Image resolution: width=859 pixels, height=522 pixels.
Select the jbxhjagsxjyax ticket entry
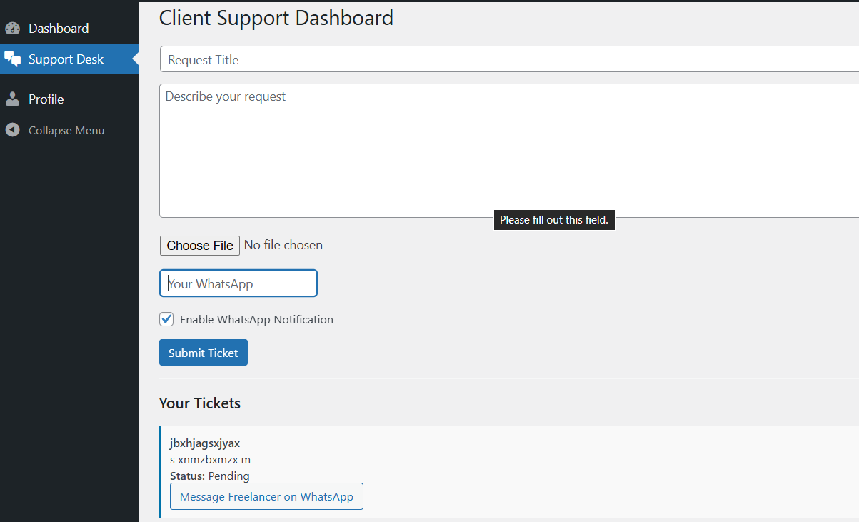click(204, 443)
